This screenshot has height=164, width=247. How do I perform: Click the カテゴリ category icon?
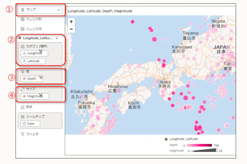pyautogui.click(x=23, y=46)
